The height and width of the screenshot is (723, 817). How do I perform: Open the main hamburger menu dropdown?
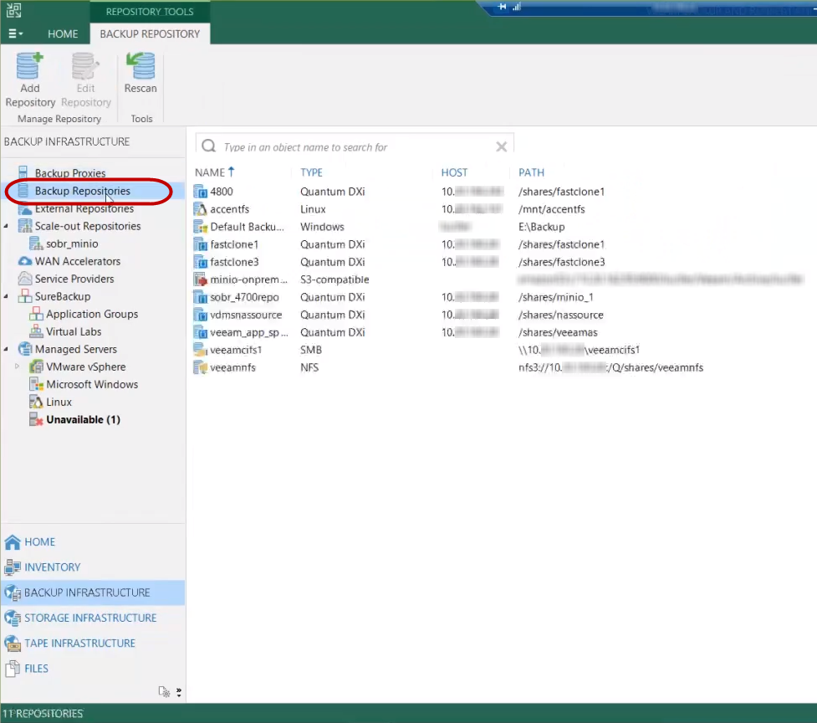[x=15, y=34]
